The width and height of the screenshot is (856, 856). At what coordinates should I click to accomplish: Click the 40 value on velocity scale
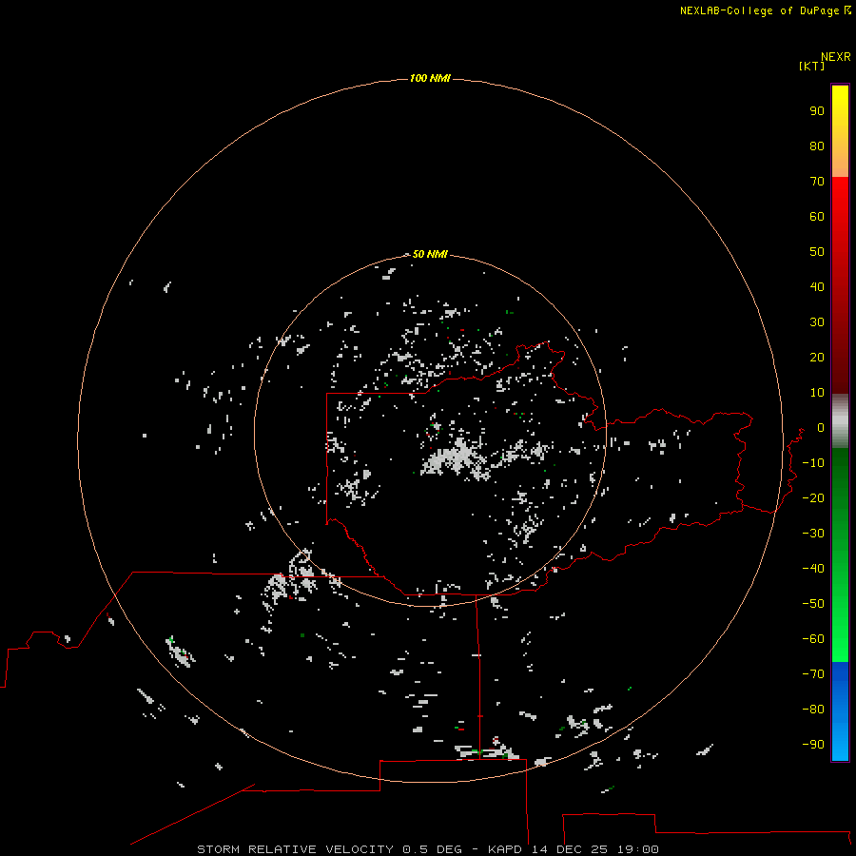[x=817, y=286]
